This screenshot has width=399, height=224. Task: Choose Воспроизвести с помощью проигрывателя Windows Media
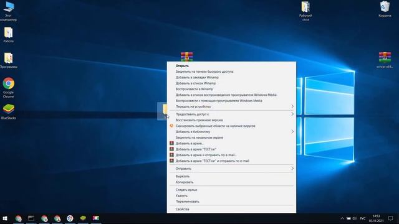(231, 101)
